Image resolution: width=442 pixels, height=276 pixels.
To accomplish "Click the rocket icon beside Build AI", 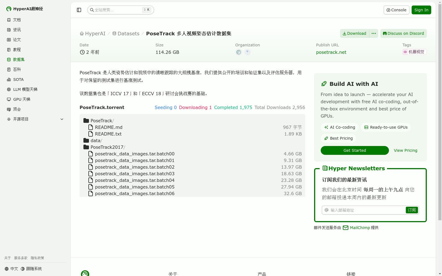I will [324, 84].
